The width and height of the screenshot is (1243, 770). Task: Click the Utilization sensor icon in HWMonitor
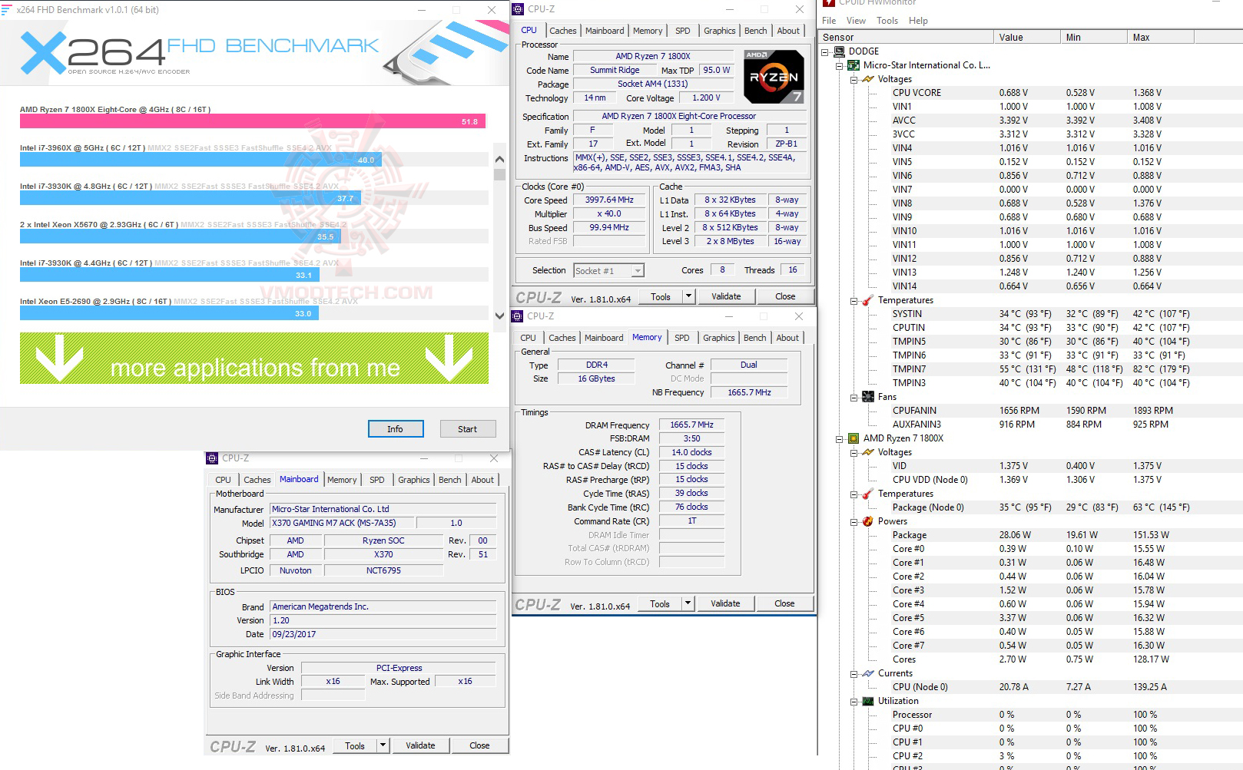point(867,701)
